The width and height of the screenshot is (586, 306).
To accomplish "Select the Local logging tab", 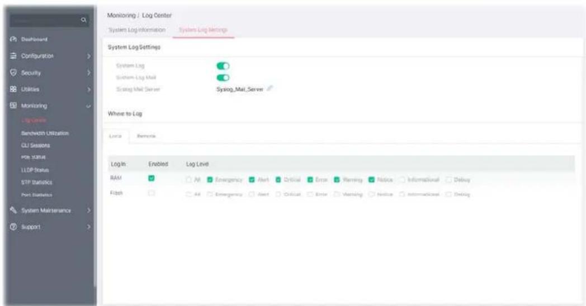I will [116, 136].
